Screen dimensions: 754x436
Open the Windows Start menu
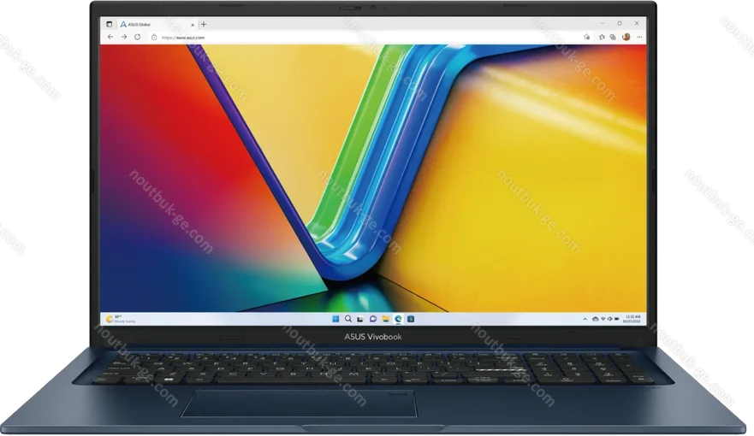[336, 319]
